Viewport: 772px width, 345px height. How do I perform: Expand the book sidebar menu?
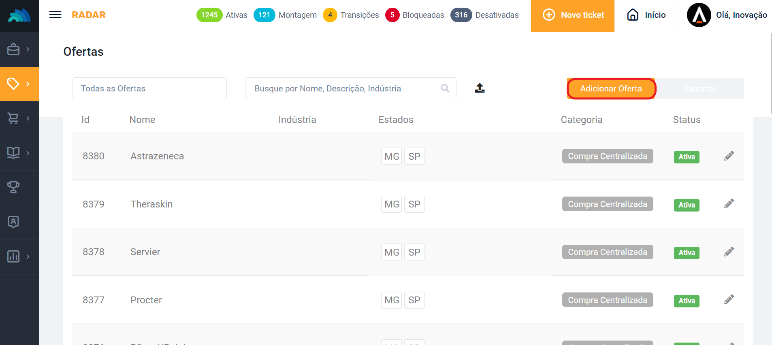(x=19, y=153)
